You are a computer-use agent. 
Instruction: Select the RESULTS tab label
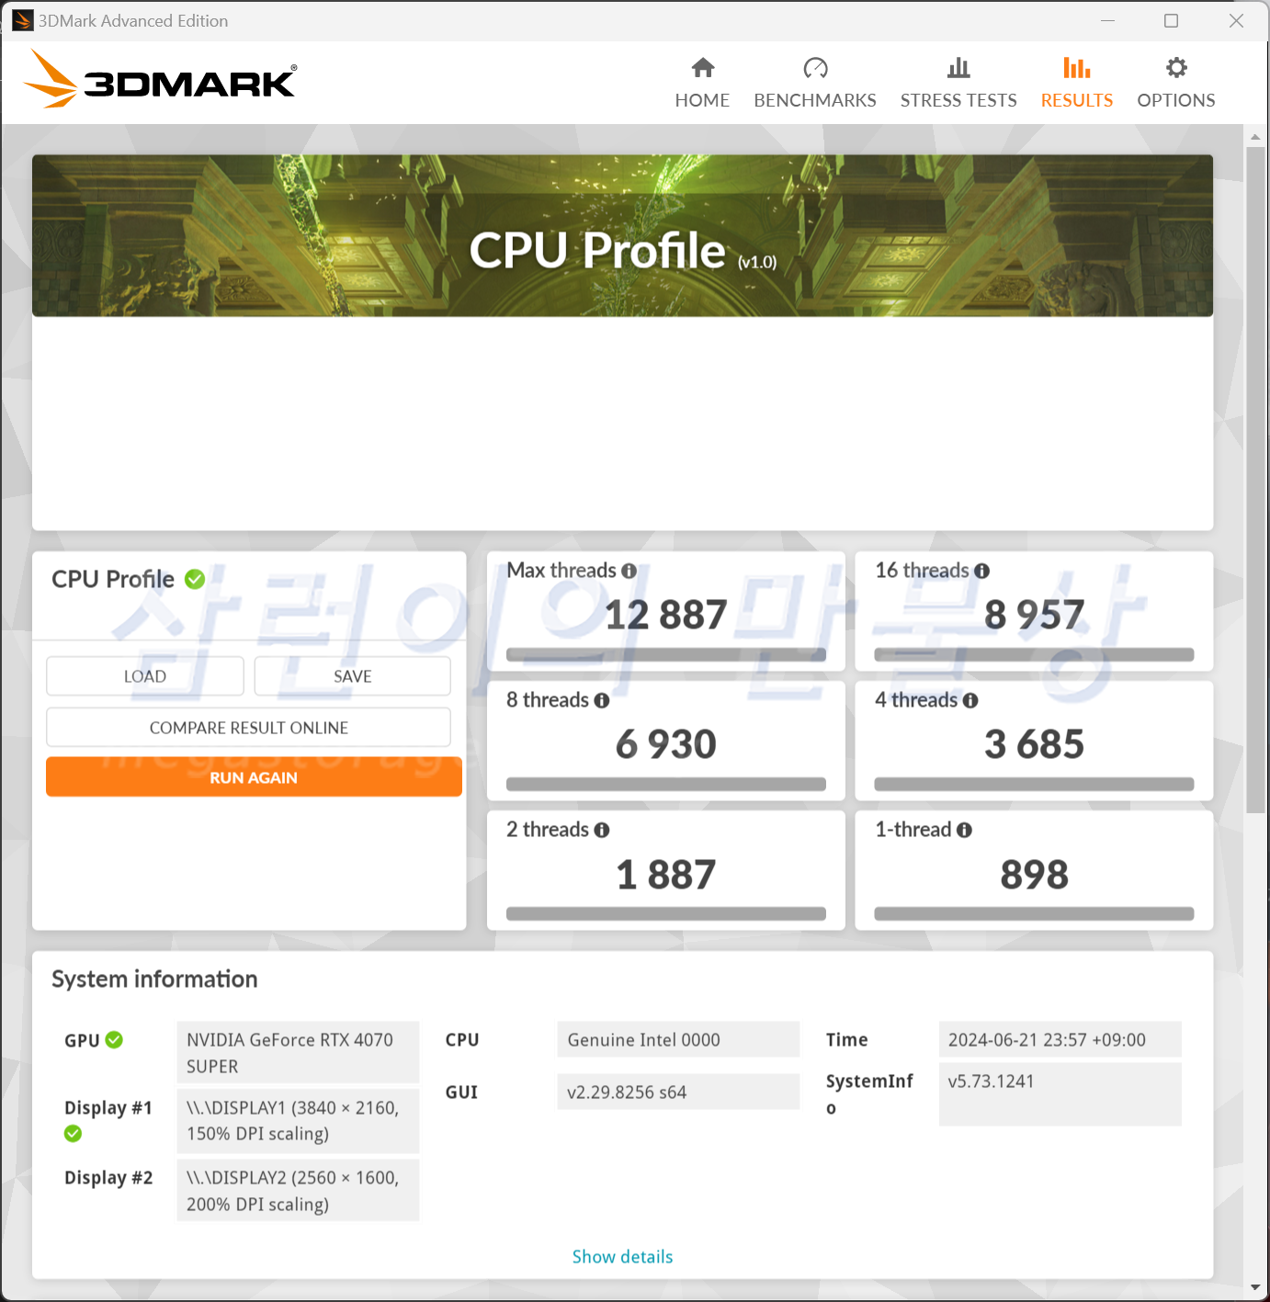point(1076,100)
